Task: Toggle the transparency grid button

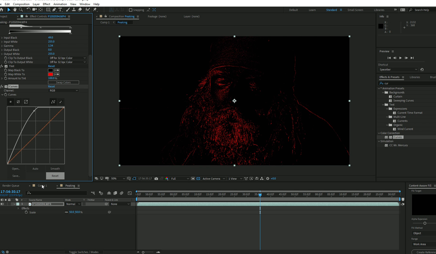Action: [x=198, y=179]
